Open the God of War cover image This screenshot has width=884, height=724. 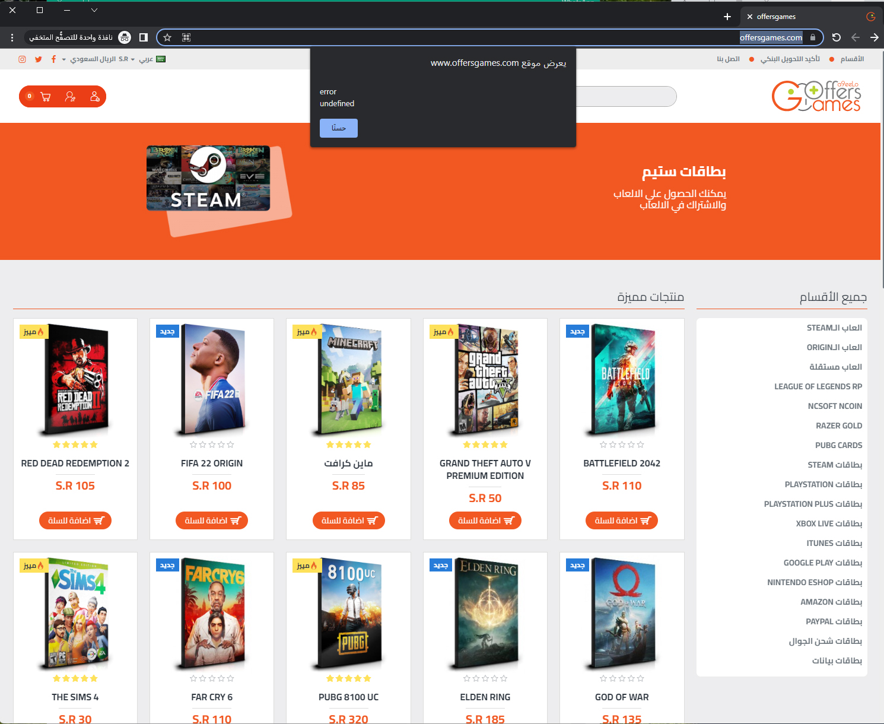622,612
